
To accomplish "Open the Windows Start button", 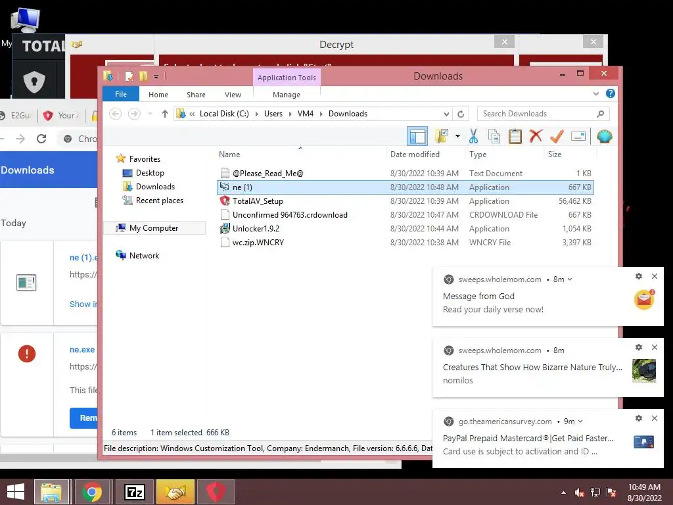I will point(16,492).
